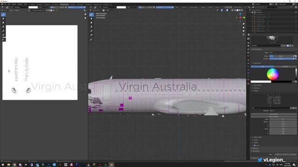The height and width of the screenshot is (167, 298).
Task: Select the Clone tool in the 3D viewport toolbar
Action: coord(91,27)
